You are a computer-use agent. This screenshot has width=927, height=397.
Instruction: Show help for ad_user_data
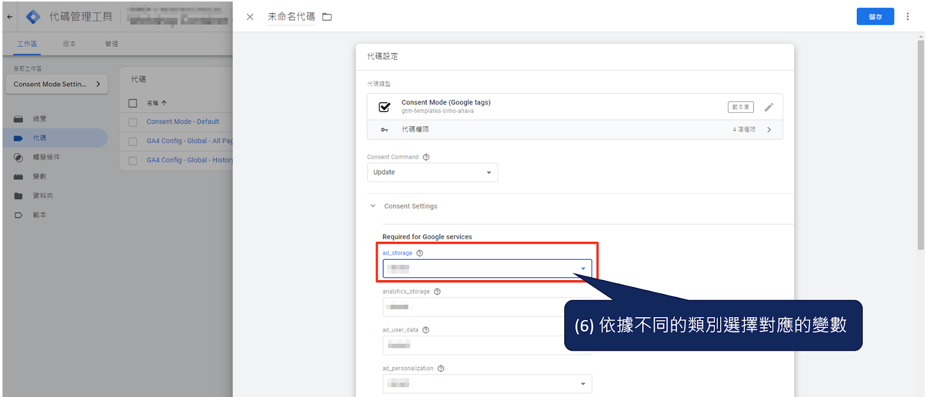[x=425, y=330]
